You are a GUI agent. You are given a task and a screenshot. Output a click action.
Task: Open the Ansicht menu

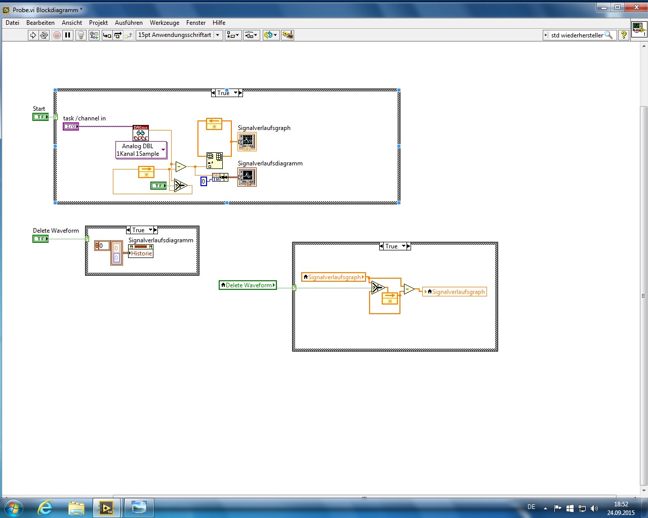[x=72, y=23]
